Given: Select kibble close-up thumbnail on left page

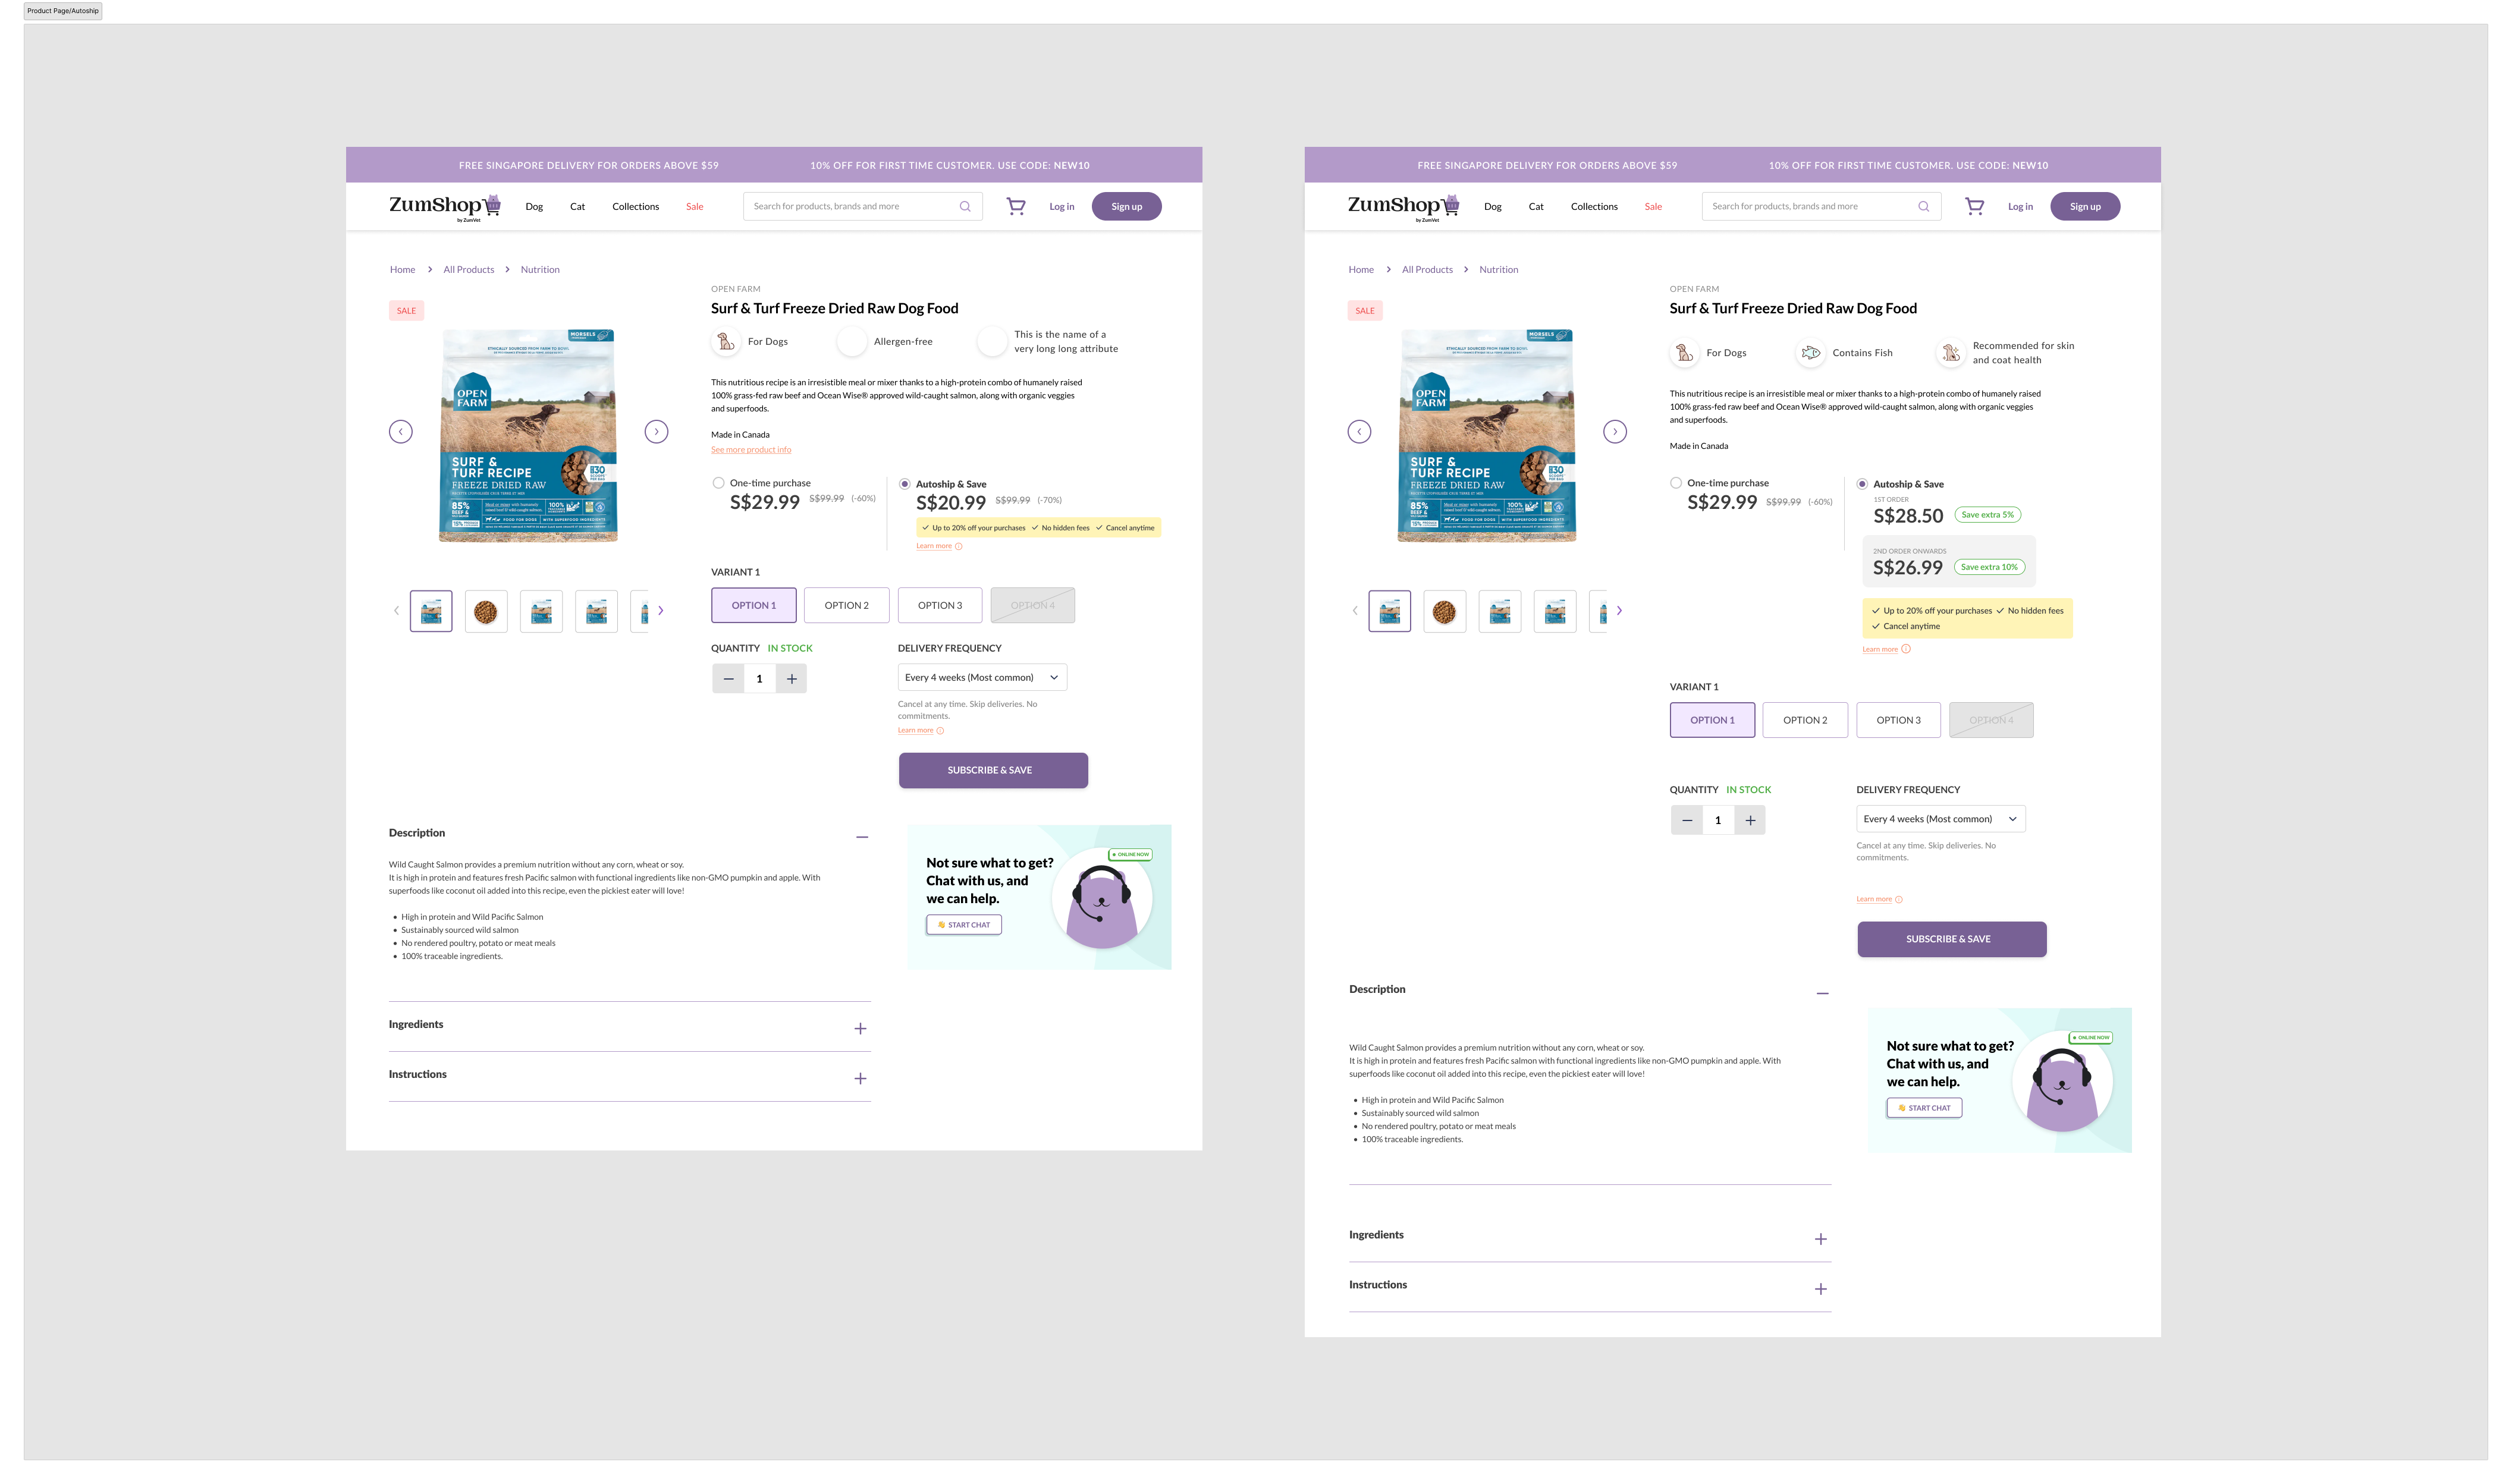Looking at the screenshot, I should [x=485, y=612].
